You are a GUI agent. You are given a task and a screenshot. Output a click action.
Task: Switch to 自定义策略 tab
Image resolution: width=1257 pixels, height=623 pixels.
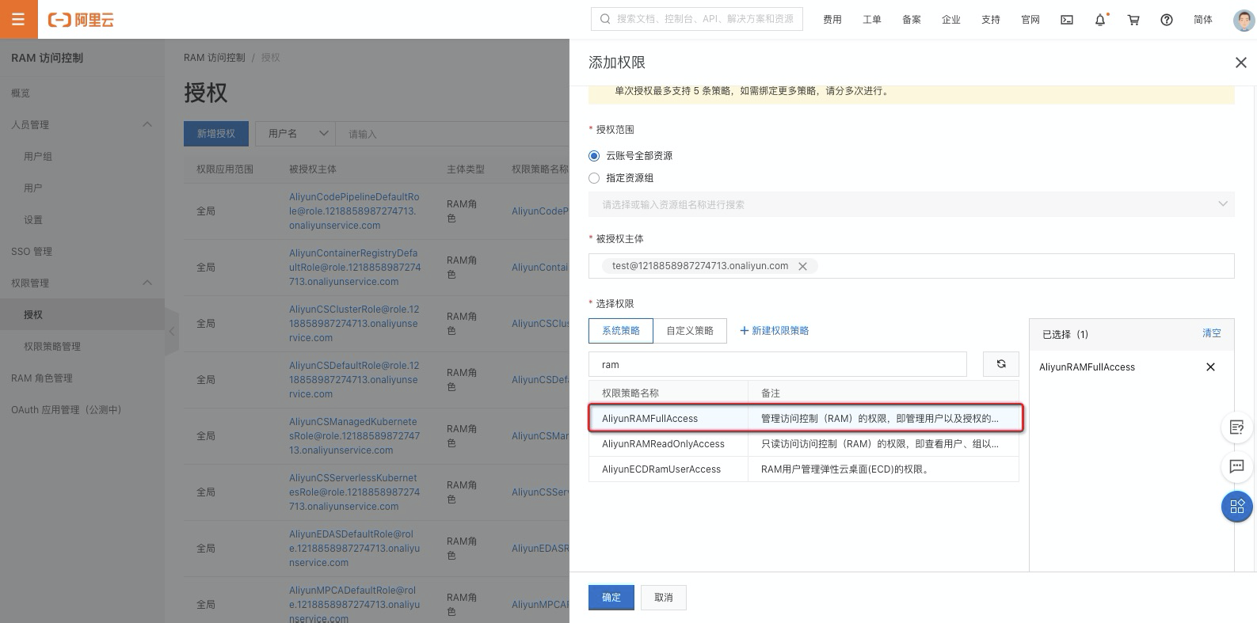[x=690, y=331]
